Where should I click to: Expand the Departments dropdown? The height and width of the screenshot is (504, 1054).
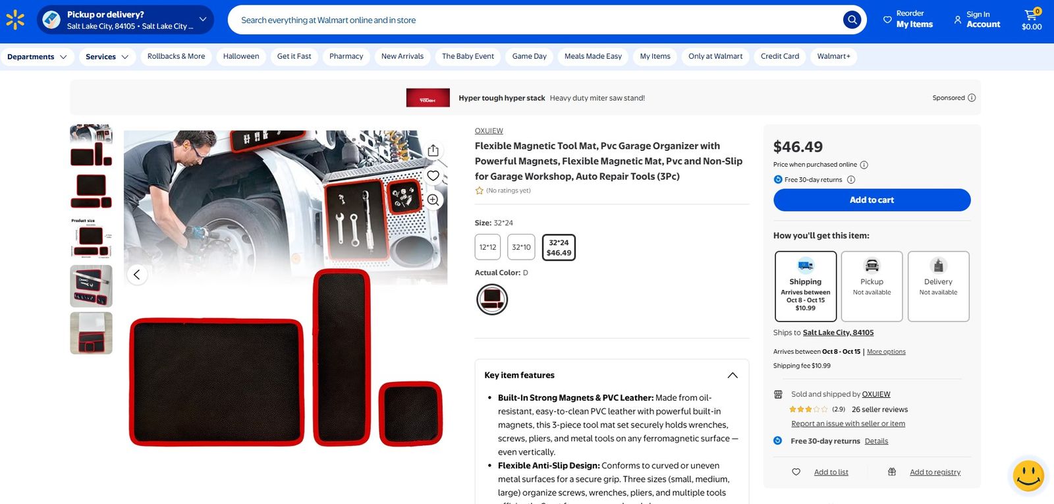click(36, 57)
